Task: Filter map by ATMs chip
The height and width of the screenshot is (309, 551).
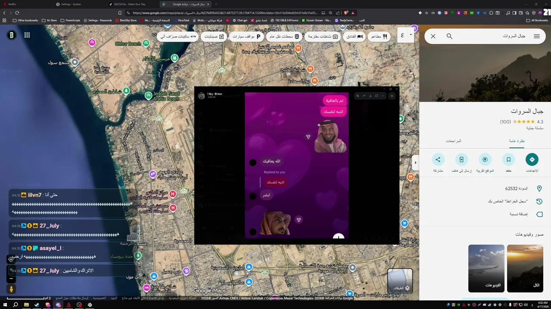Action: (178, 36)
